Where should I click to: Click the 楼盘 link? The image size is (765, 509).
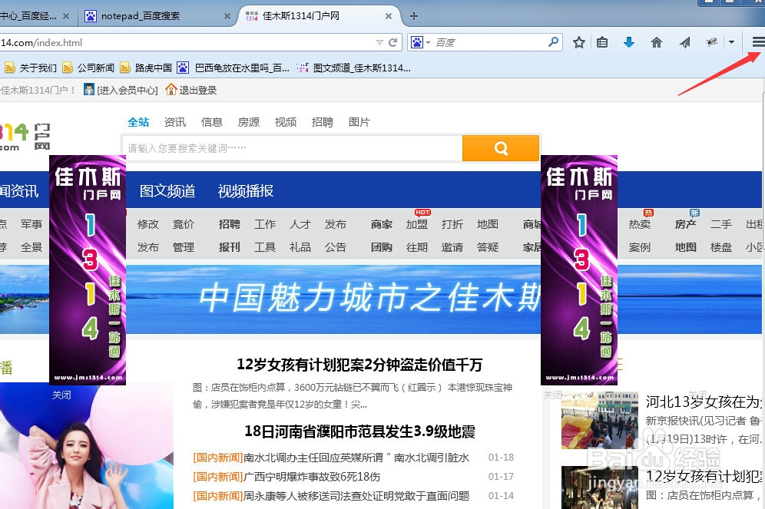721,247
